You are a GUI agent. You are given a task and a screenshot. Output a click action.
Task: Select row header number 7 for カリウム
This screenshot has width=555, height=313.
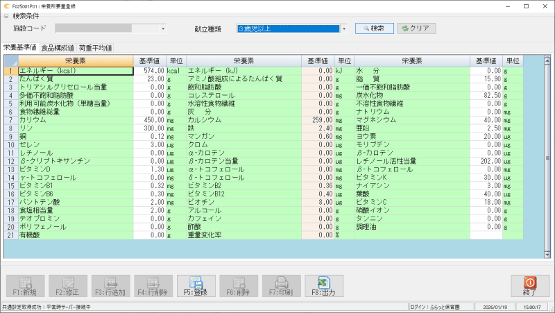coord(10,120)
